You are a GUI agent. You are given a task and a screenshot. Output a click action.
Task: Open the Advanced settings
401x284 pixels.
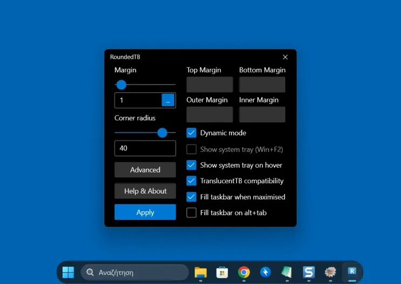pos(145,170)
